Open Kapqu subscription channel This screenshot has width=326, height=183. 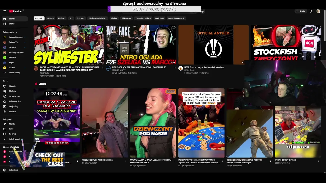point(15,63)
